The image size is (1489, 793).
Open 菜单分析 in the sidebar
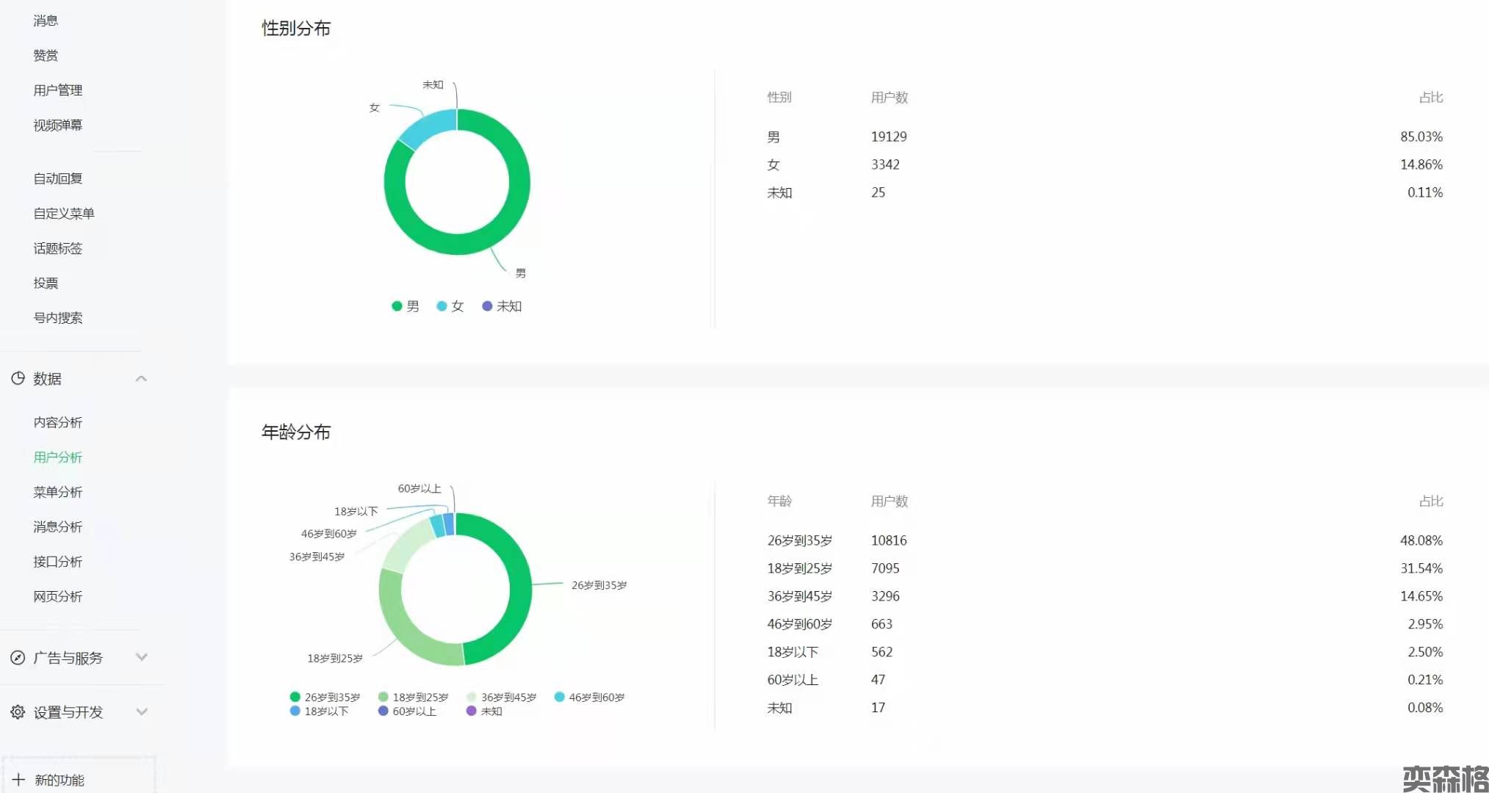pyautogui.click(x=58, y=492)
